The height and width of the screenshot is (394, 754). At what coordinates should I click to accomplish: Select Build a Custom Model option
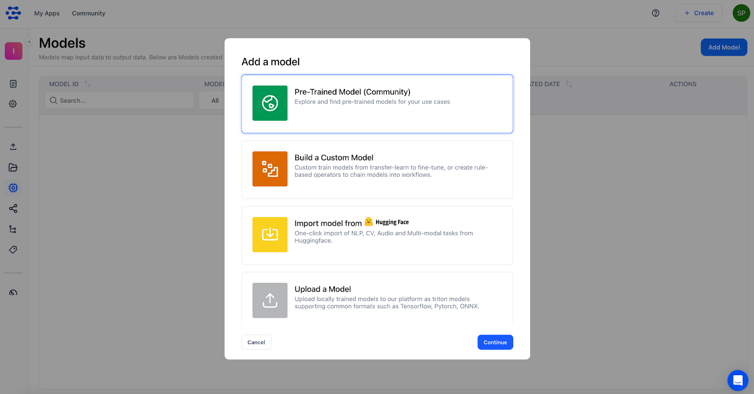click(x=377, y=169)
